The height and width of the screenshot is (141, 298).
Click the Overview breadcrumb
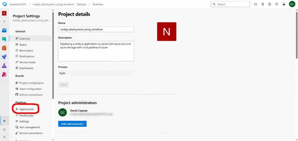tap(98, 4)
